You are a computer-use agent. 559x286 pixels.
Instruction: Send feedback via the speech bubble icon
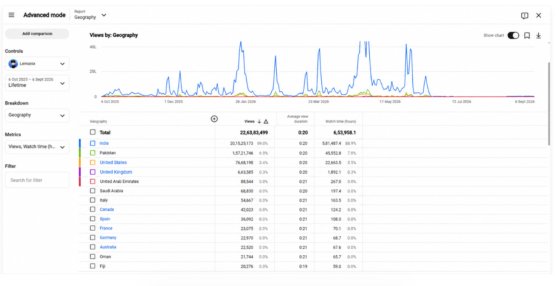(525, 15)
